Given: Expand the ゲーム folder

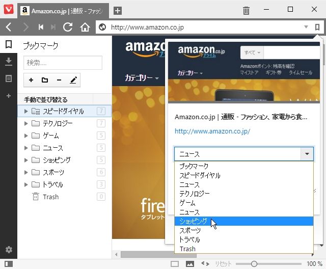Looking at the screenshot, I should point(26,136).
